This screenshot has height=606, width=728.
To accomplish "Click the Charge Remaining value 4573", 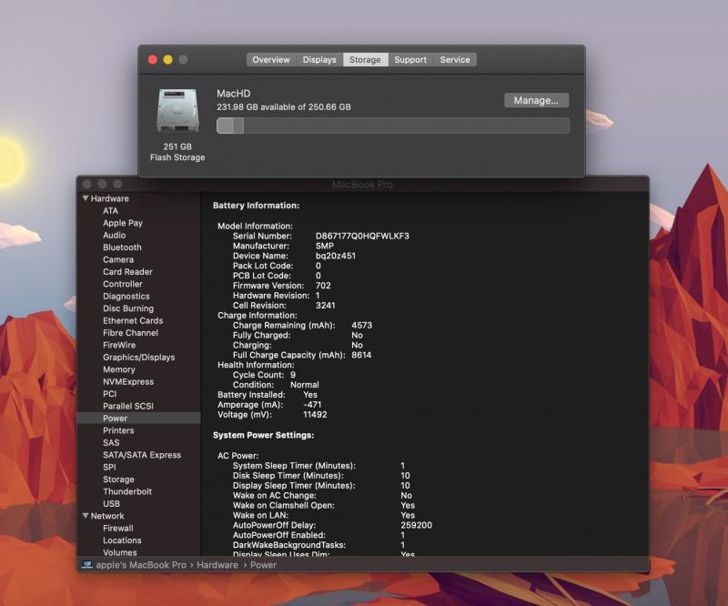I will [x=361, y=325].
